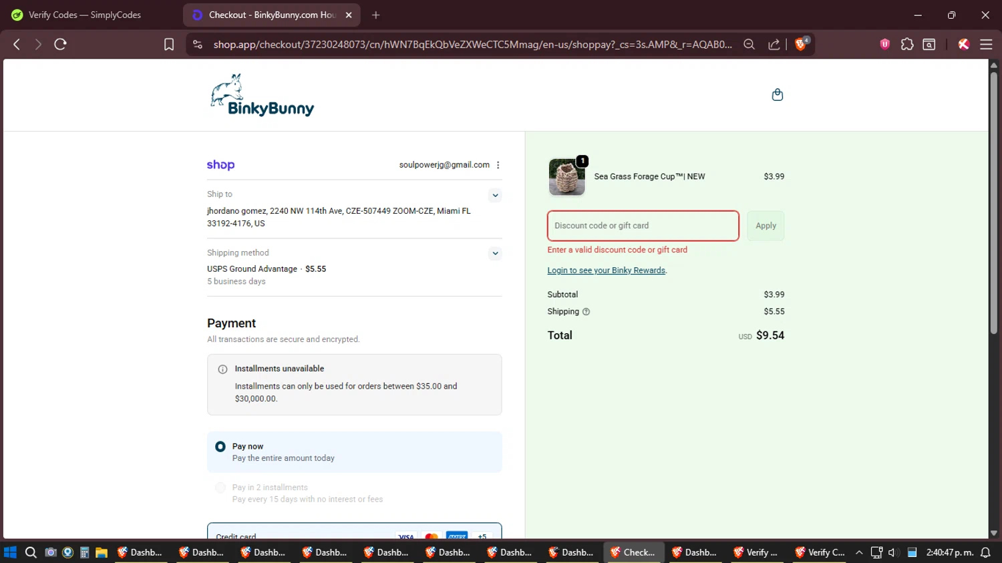Open the browser profile avatar
This screenshot has height=563, width=1002.
963,44
